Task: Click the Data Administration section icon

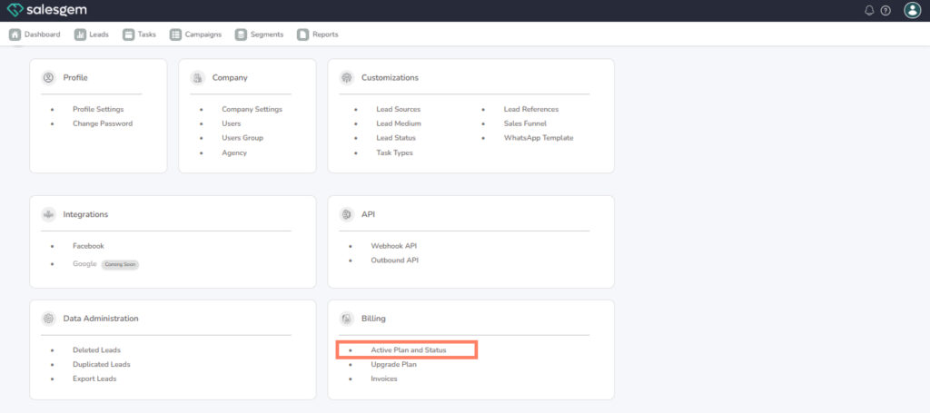Action: click(48, 319)
